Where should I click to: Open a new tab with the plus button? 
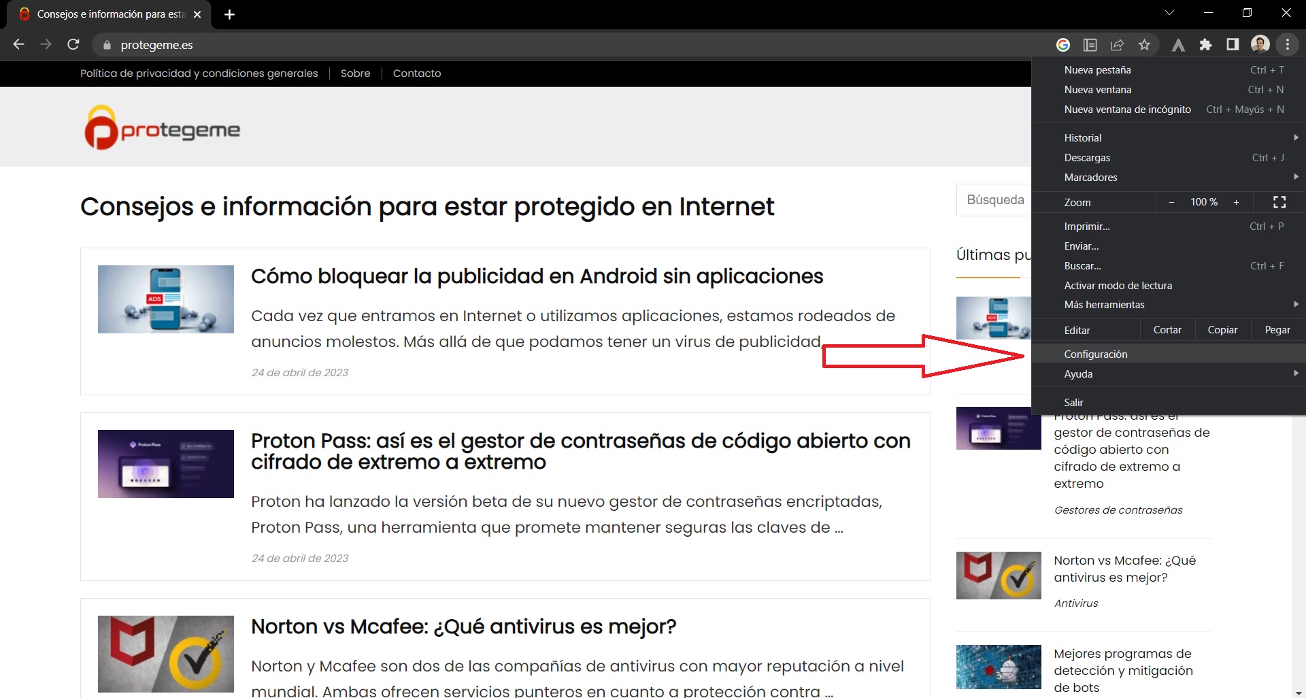click(229, 14)
